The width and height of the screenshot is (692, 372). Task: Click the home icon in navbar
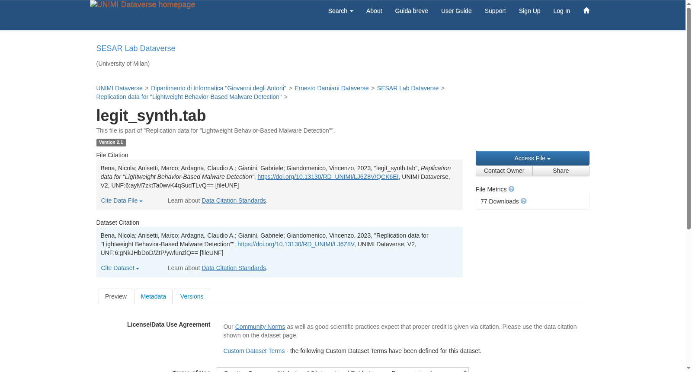(x=586, y=10)
